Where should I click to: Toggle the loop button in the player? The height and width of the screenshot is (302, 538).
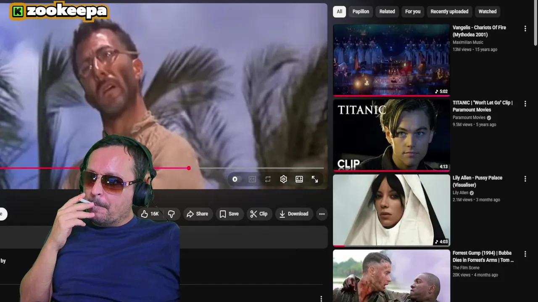(x=268, y=179)
